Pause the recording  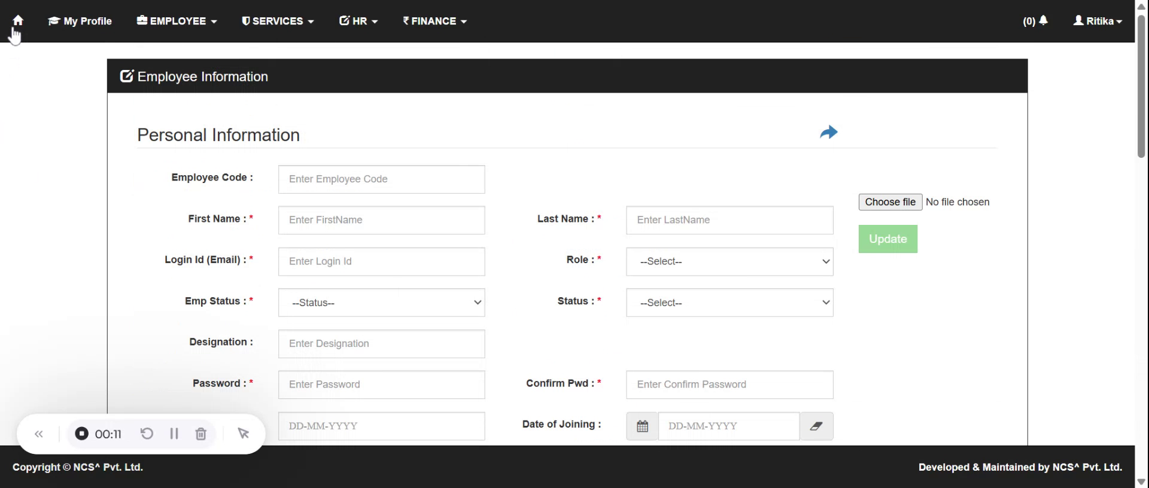pyautogui.click(x=174, y=434)
